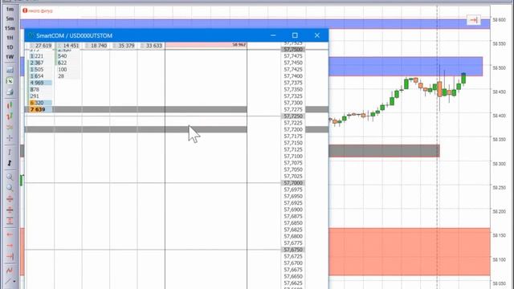Maximize the SmartCOM window
The height and width of the screenshot is (289, 514).
click(x=295, y=35)
